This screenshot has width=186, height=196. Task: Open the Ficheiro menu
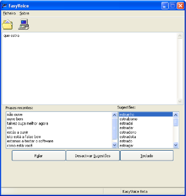pyautogui.click(x=9, y=13)
